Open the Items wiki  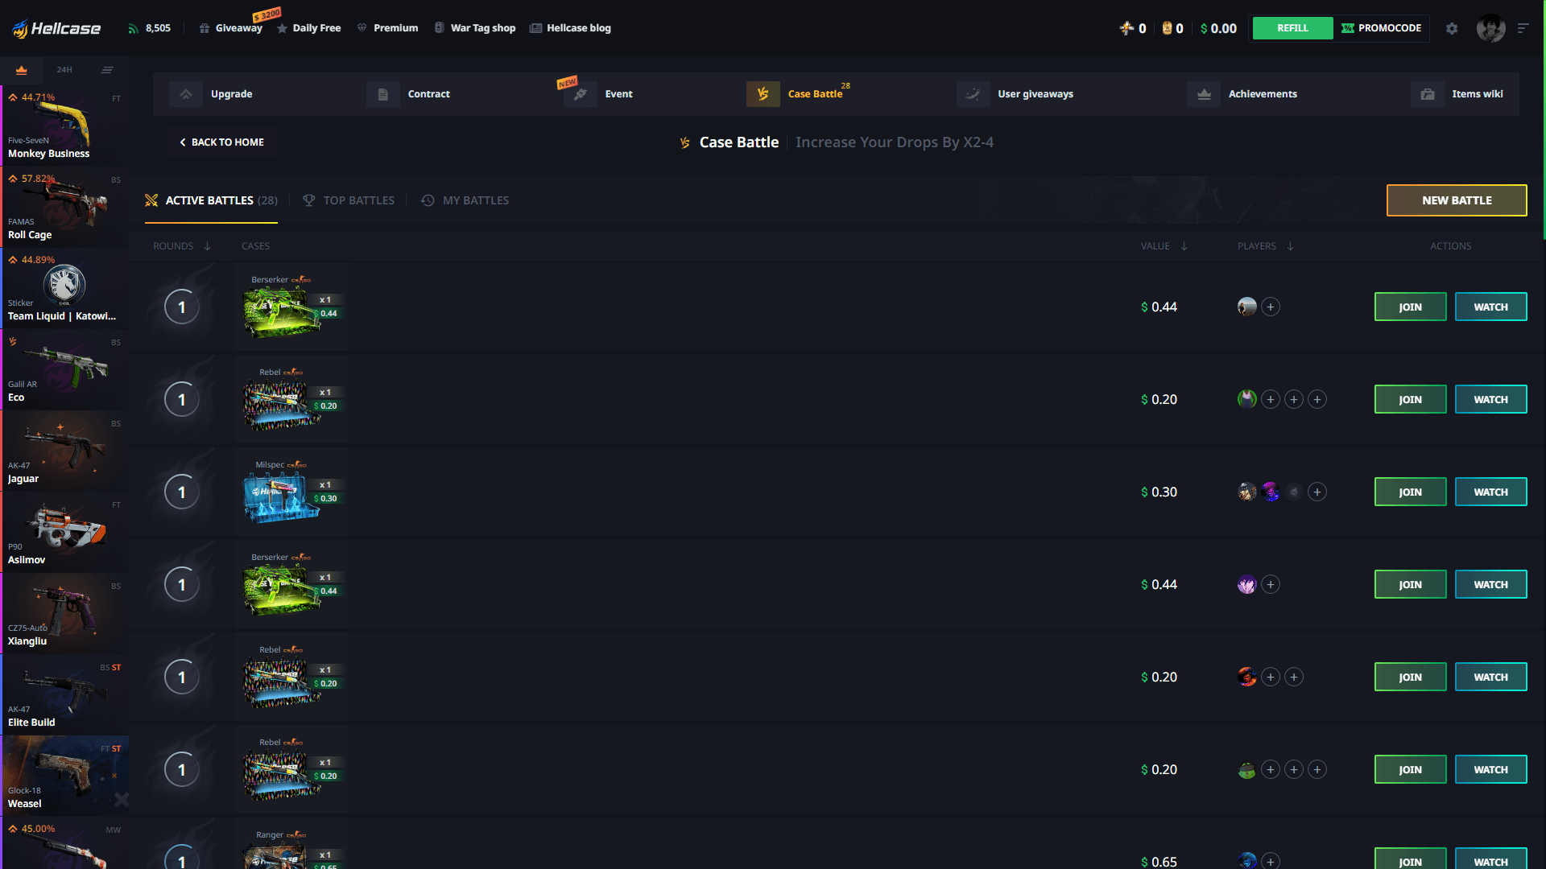point(1478,93)
